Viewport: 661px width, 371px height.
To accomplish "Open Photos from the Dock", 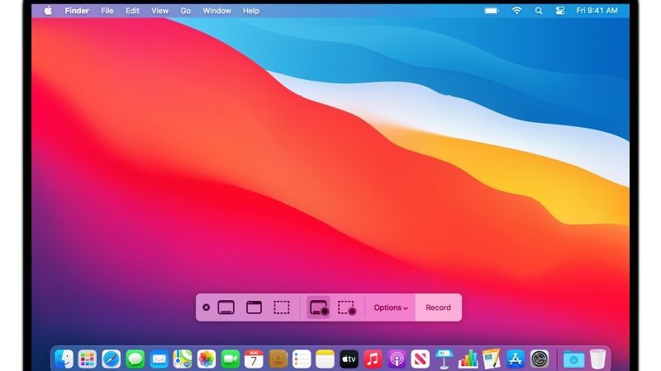I will tap(207, 359).
